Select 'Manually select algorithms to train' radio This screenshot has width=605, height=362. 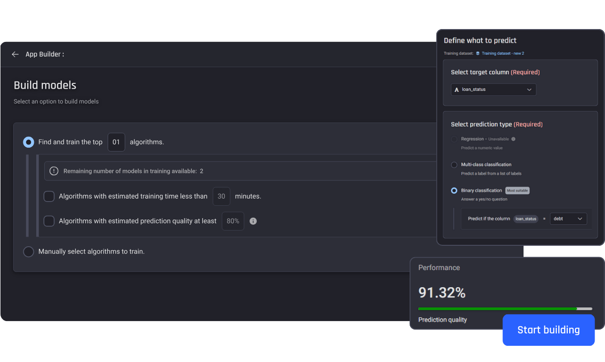[x=29, y=251]
